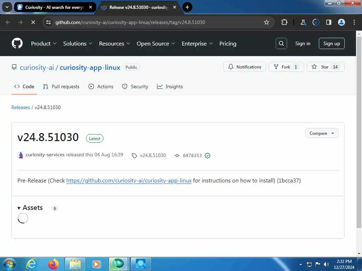
Task: Click the curiosity-services avatar
Action: click(21, 155)
